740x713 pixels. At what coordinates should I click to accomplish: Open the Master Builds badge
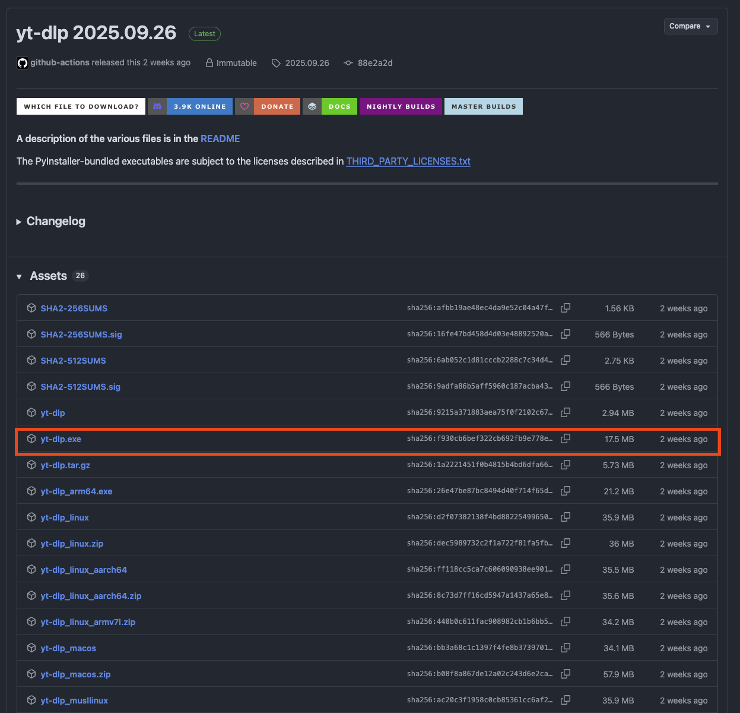pos(484,106)
